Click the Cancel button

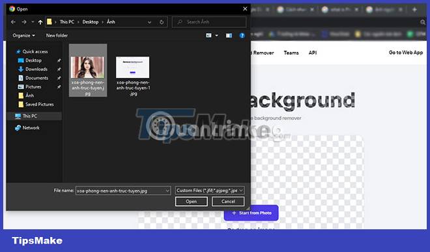coord(228,201)
